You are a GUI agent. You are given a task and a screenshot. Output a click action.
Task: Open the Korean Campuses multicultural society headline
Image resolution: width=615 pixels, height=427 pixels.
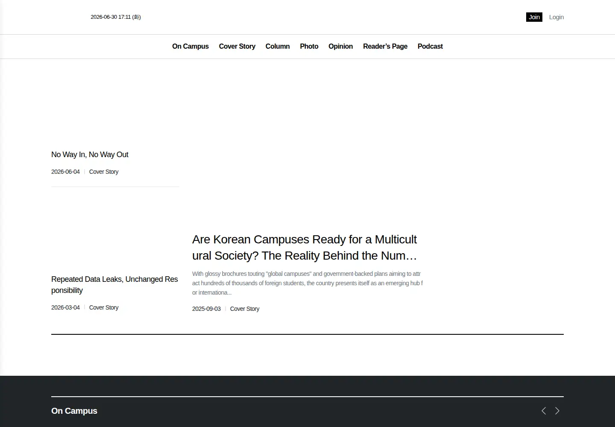(305, 248)
